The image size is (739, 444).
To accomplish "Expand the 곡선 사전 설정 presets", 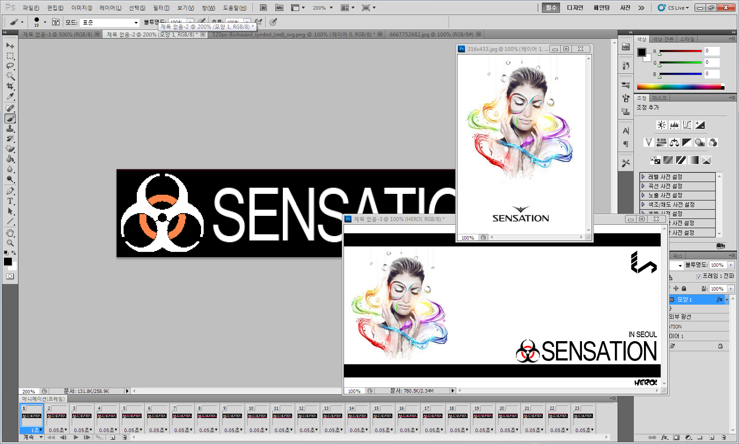I will 643,186.
